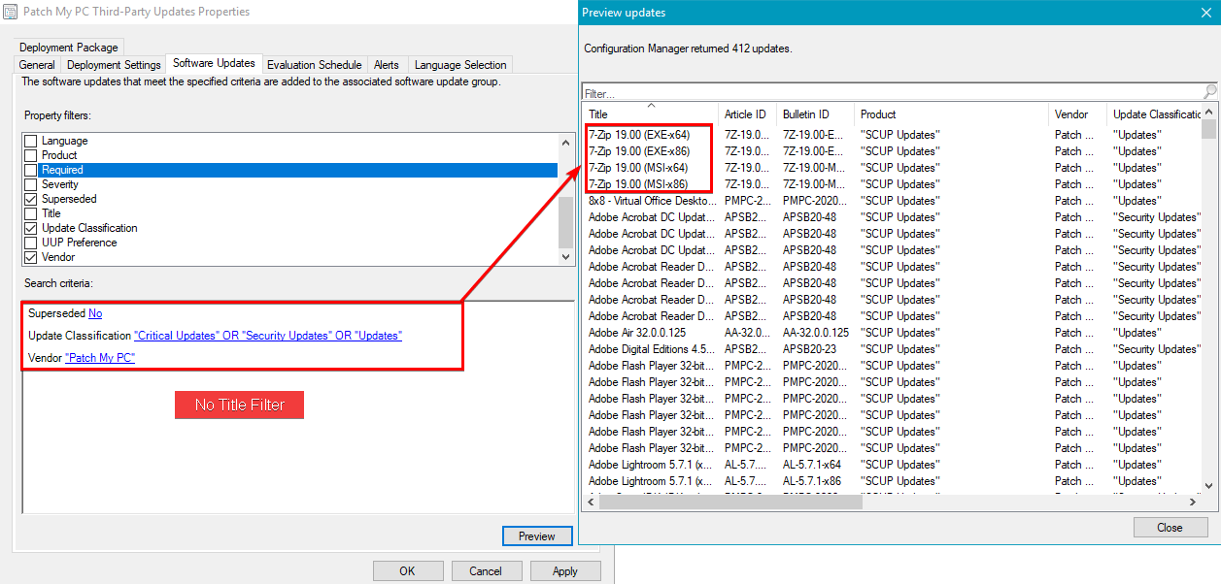
Task: Enable the Title property filter checkbox
Action: (x=31, y=213)
